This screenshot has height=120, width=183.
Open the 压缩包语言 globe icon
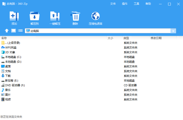click(95, 16)
